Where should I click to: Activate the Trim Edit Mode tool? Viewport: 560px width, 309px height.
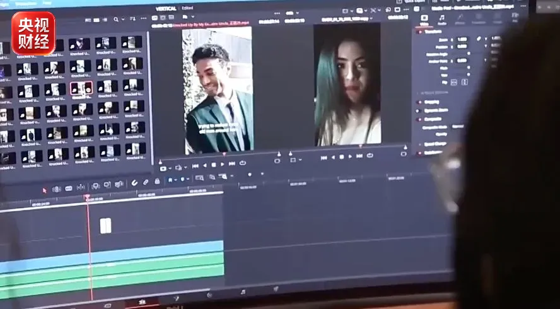pos(56,189)
